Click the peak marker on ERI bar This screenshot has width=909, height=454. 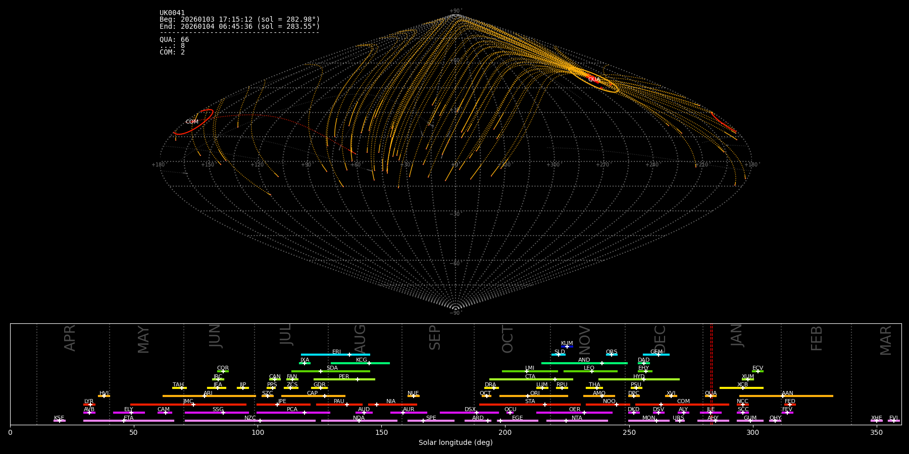pos(349,355)
